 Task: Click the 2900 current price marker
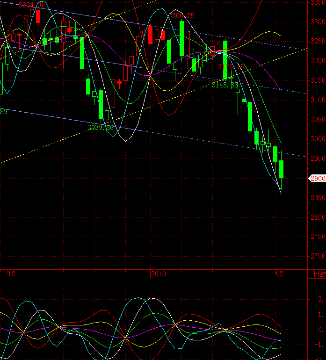coord(317,178)
